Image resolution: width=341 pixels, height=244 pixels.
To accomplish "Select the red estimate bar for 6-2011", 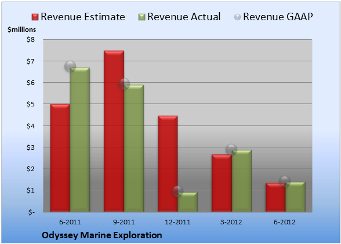I will point(60,158).
